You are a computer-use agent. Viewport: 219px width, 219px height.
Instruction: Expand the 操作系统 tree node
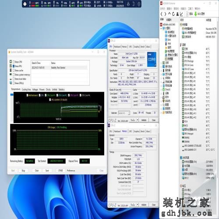(161, 67)
